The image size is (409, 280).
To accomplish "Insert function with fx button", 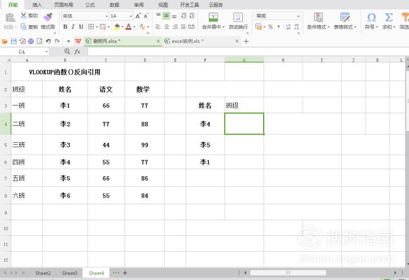I will (x=77, y=52).
